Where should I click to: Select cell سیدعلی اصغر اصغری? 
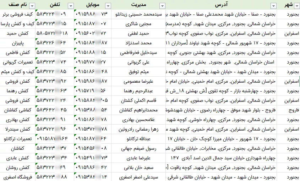138,177
